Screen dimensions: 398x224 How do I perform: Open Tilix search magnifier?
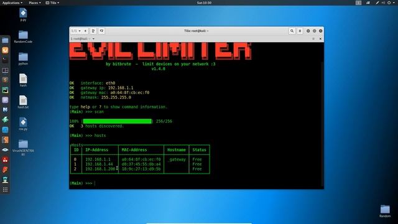point(292,31)
